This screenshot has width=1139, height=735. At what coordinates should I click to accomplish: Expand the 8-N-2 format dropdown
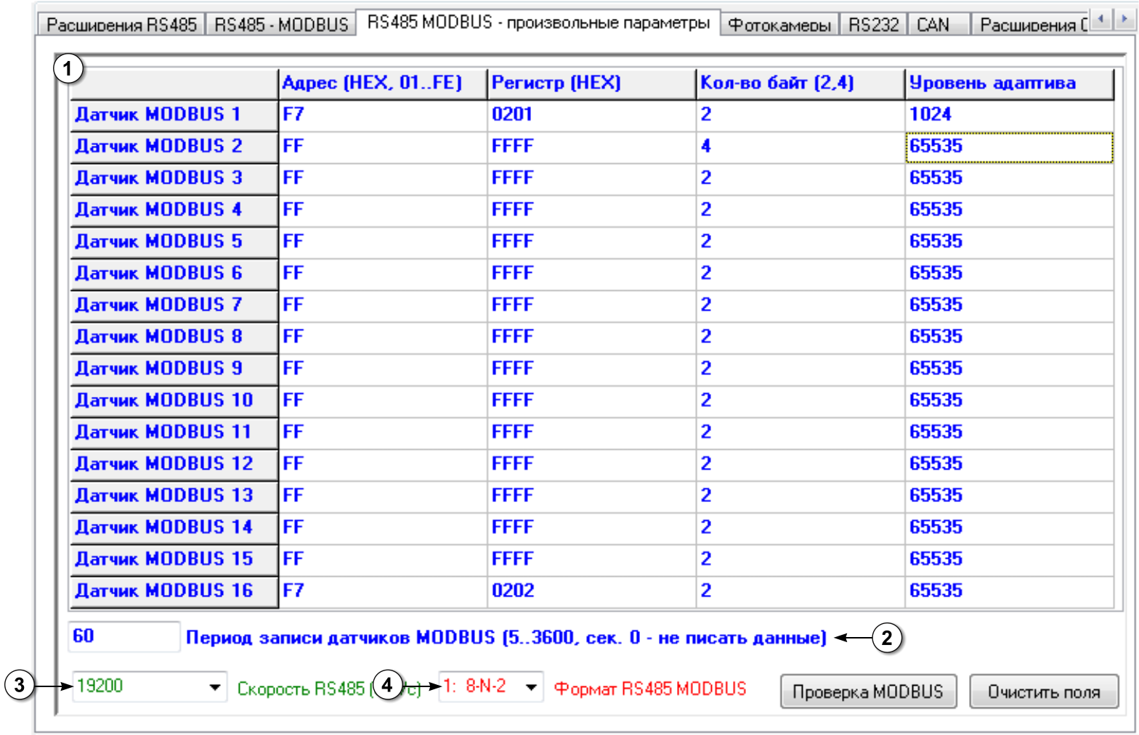[x=491, y=686]
